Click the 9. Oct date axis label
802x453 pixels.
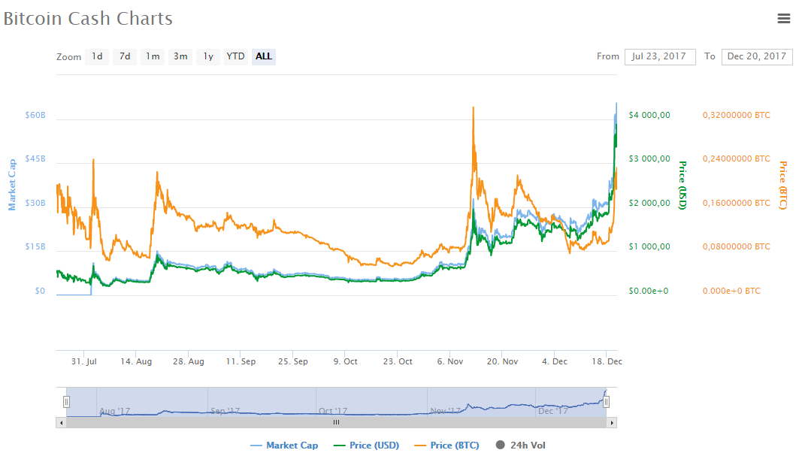pyautogui.click(x=345, y=361)
